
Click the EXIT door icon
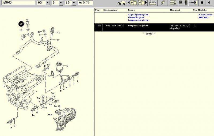click(193, 3)
